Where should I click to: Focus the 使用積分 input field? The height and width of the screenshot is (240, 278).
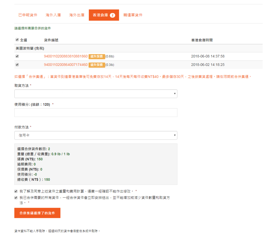pos(96,113)
